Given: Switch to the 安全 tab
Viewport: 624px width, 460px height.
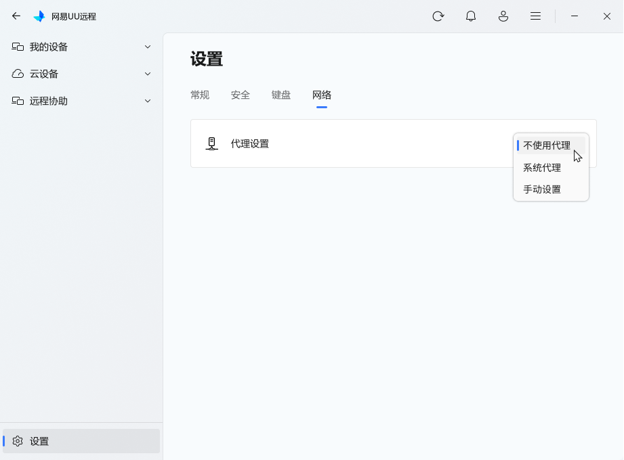Looking at the screenshot, I should (x=241, y=95).
